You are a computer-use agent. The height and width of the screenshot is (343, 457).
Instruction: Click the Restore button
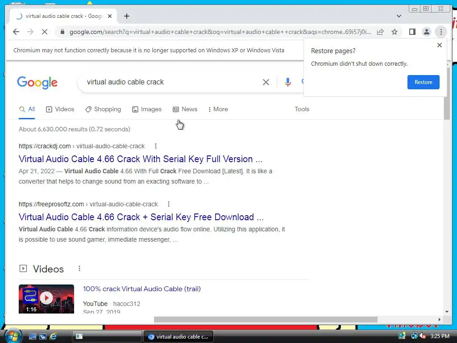point(423,82)
